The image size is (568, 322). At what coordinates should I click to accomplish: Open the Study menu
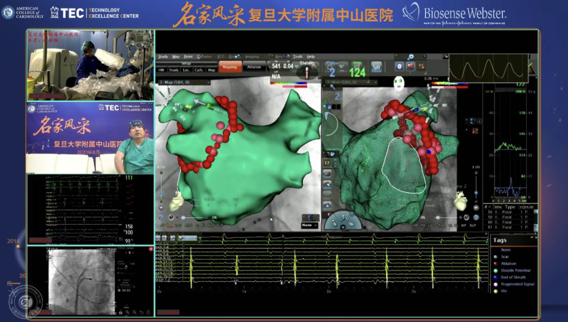click(163, 56)
